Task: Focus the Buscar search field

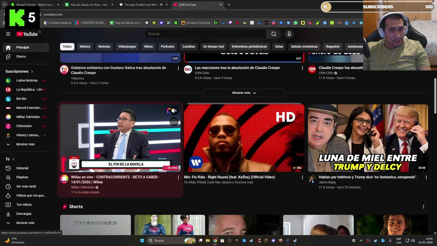Action: tap(206, 34)
